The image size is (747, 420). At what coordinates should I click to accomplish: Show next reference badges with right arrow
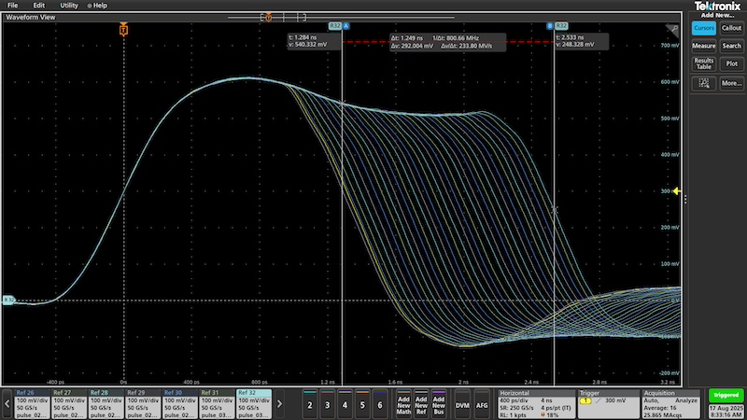pyautogui.click(x=279, y=404)
